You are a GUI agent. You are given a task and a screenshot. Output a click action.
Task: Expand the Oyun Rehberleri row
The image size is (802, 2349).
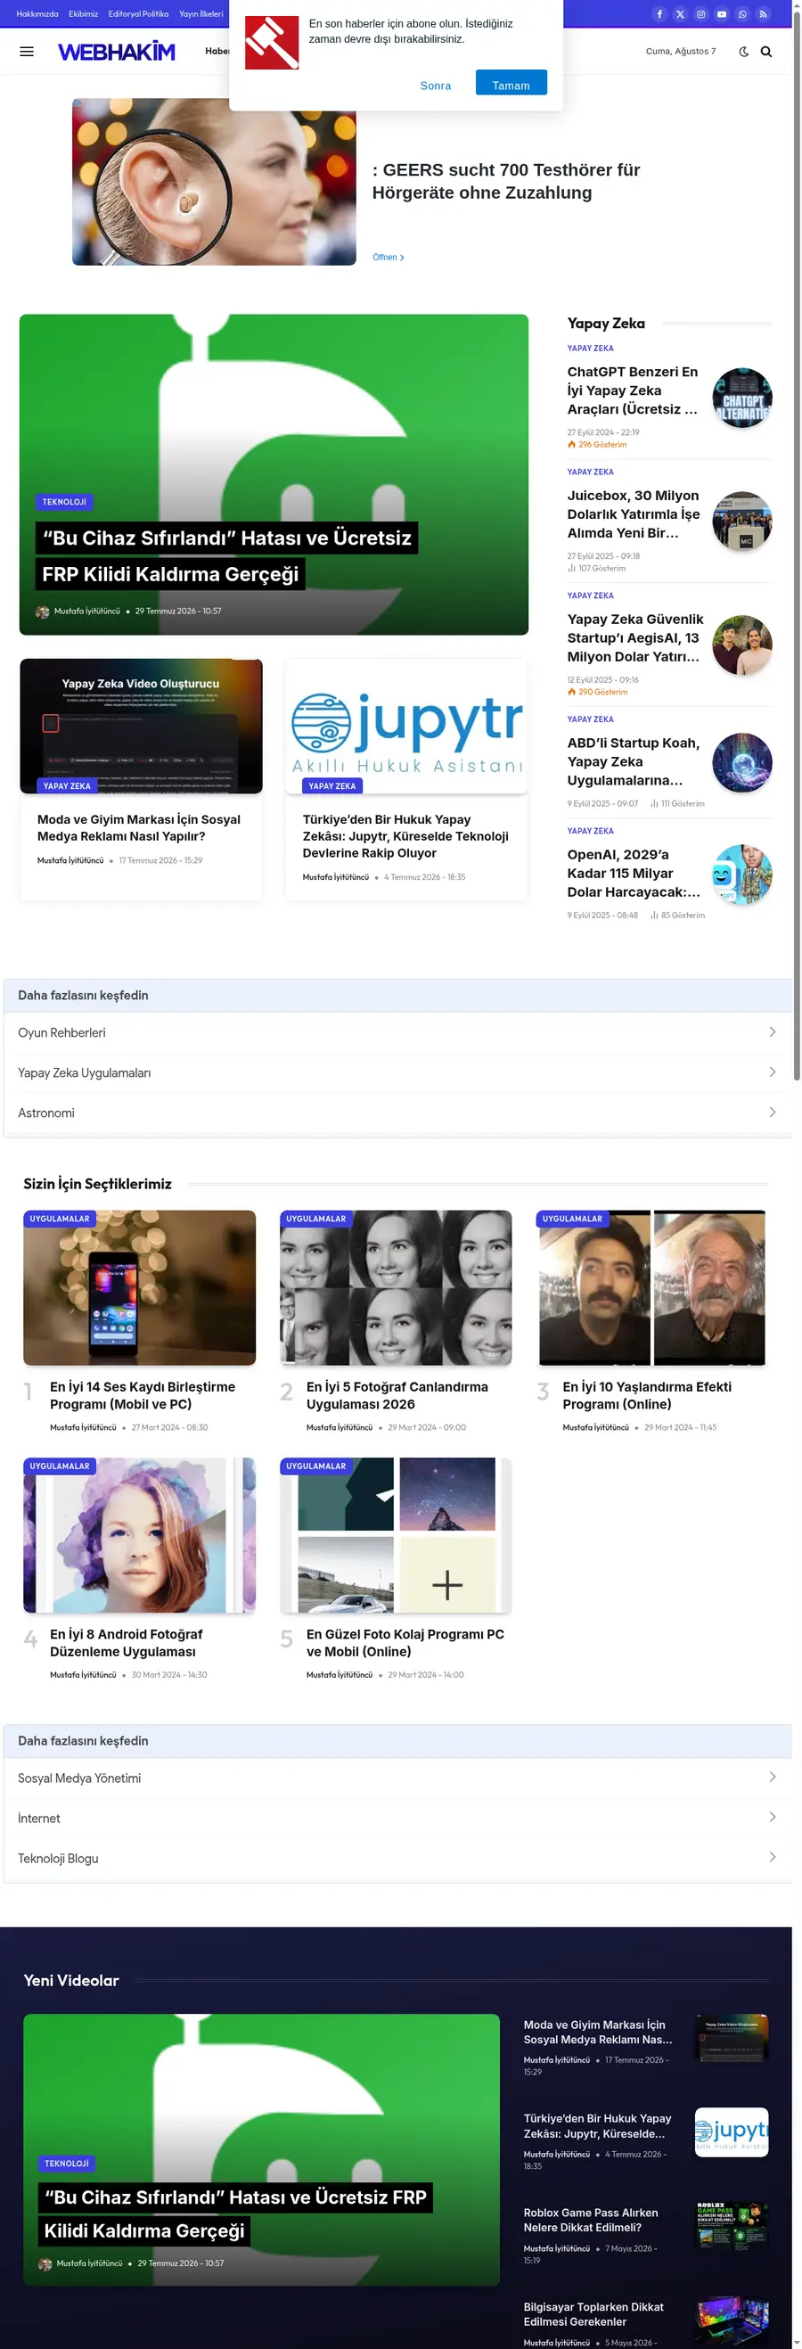coord(397,1032)
